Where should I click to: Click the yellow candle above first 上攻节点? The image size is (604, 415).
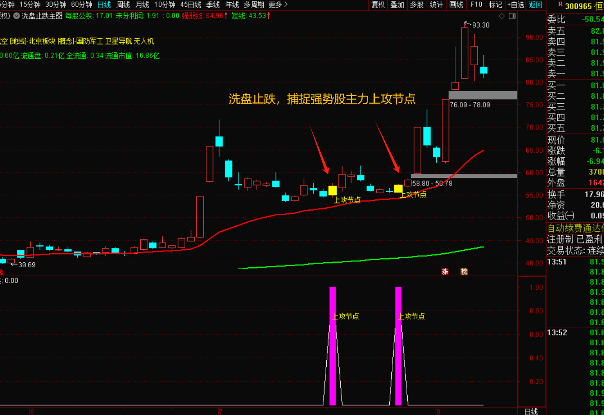(333, 190)
